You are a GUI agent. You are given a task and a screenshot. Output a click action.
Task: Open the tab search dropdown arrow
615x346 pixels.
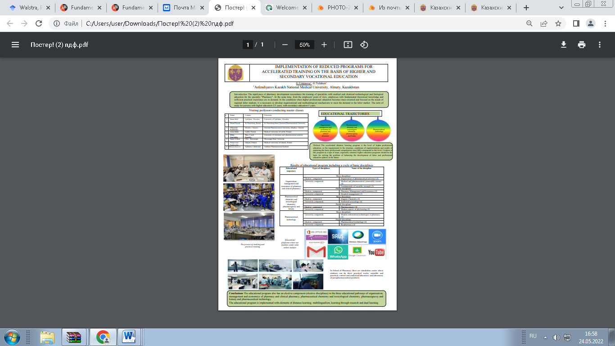tap(561, 8)
